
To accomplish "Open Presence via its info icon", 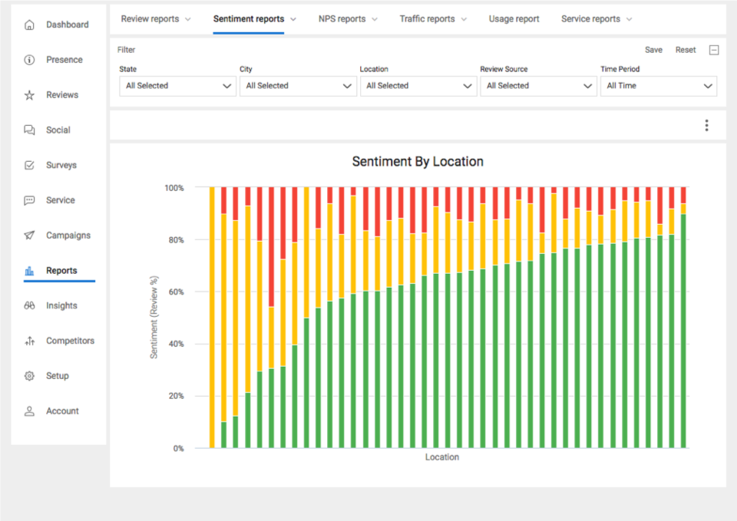I will (29, 60).
